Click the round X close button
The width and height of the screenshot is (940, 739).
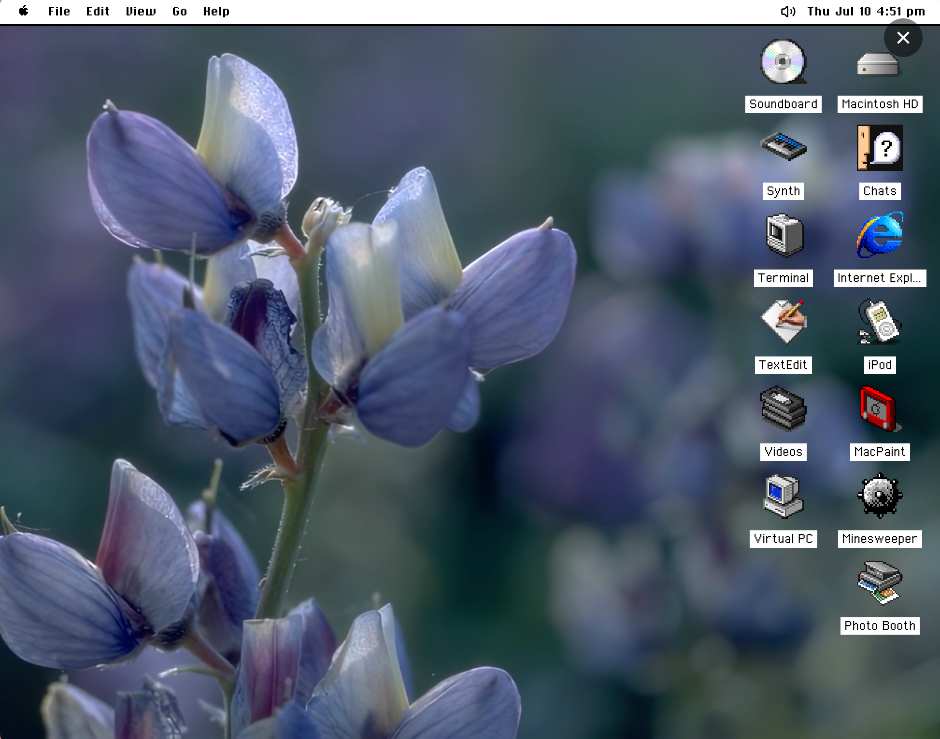point(902,38)
